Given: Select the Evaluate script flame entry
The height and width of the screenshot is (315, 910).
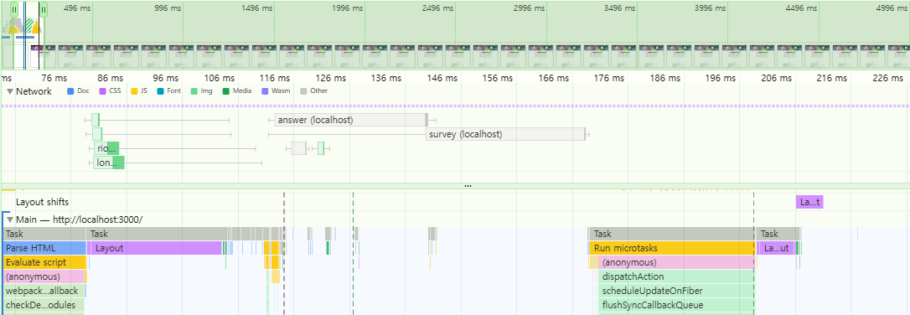Looking at the screenshot, I should (44, 262).
